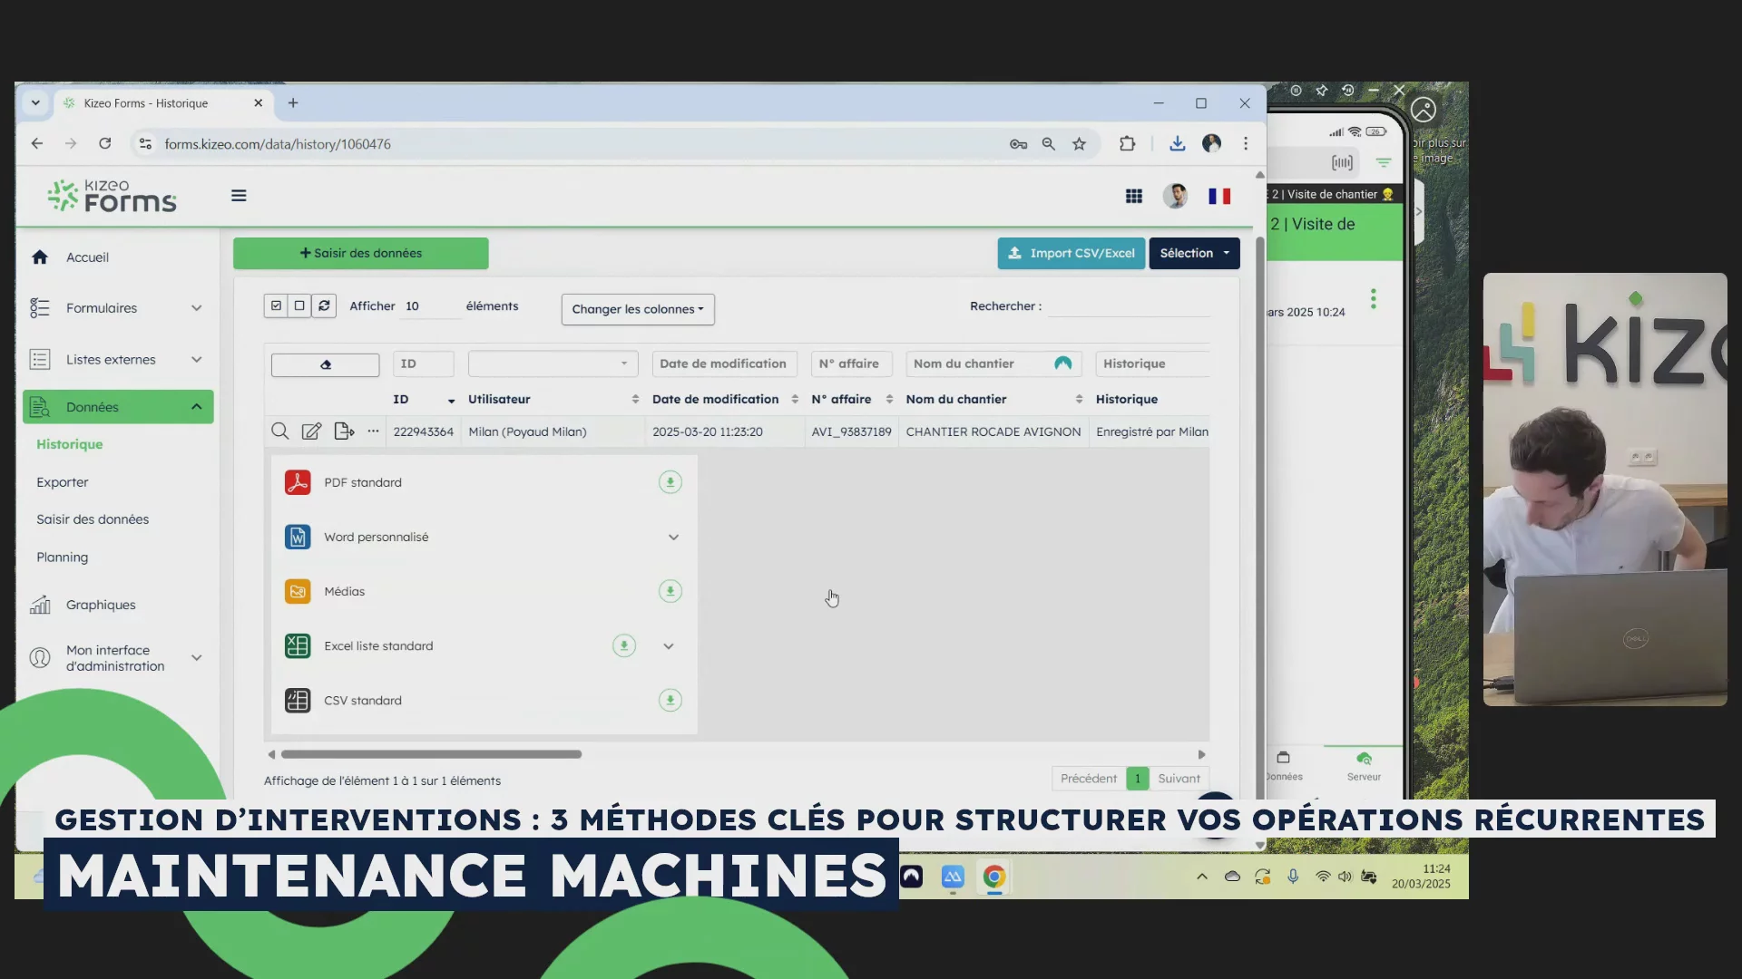Click the green Excel liste standard icon
The height and width of the screenshot is (979, 1742).
[x=298, y=645]
